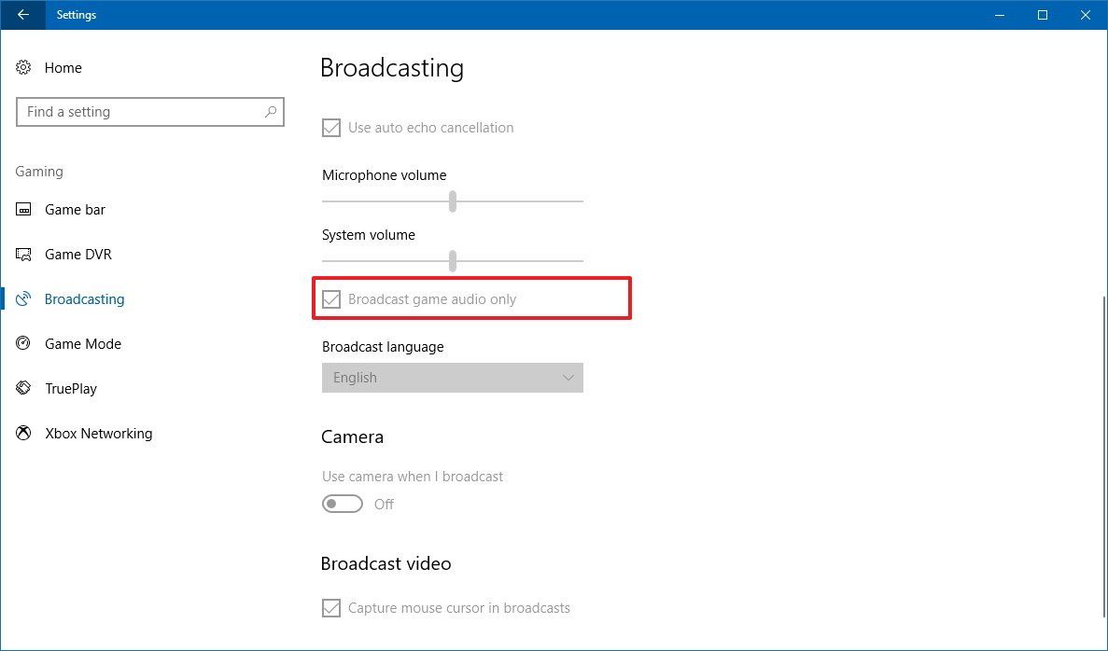Uncheck Use auto echo cancellation
The width and height of the screenshot is (1108, 651).
click(331, 128)
